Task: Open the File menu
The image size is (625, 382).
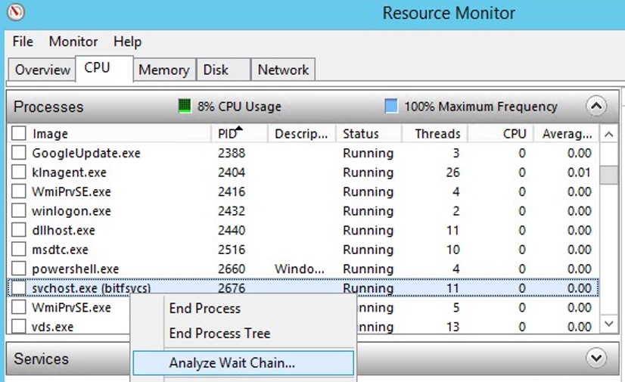Action: point(23,42)
